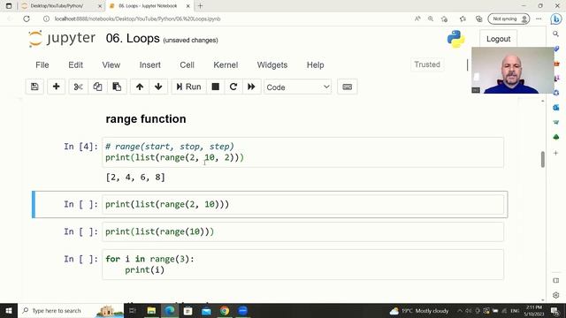This screenshot has height=318, width=566.
Task: Open the cell type Code dropdown
Action: (x=298, y=87)
